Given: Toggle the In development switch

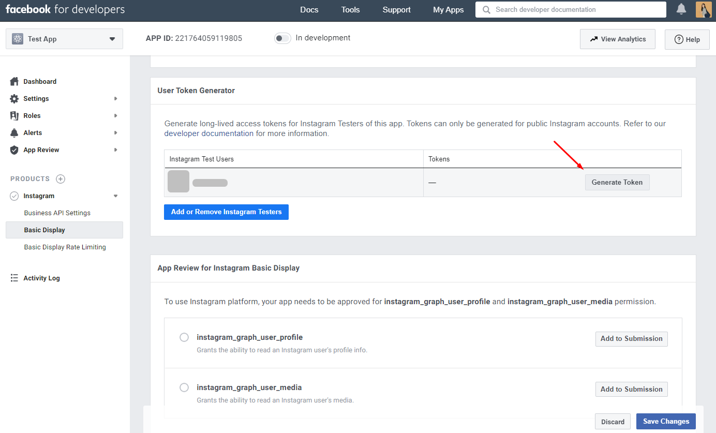Looking at the screenshot, I should 282,38.
